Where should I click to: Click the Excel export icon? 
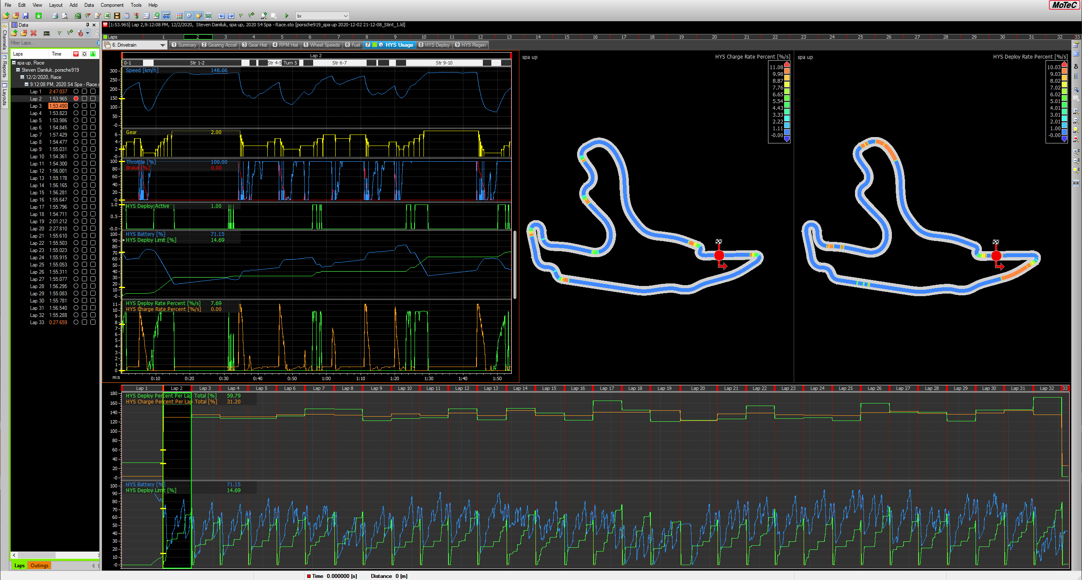pyautogui.click(x=107, y=16)
